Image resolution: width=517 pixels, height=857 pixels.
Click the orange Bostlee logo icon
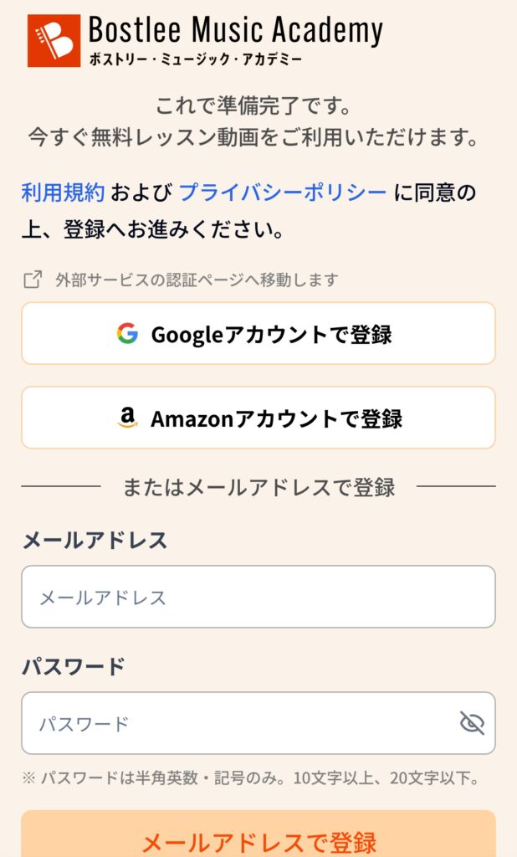pyautogui.click(x=54, y=40)
